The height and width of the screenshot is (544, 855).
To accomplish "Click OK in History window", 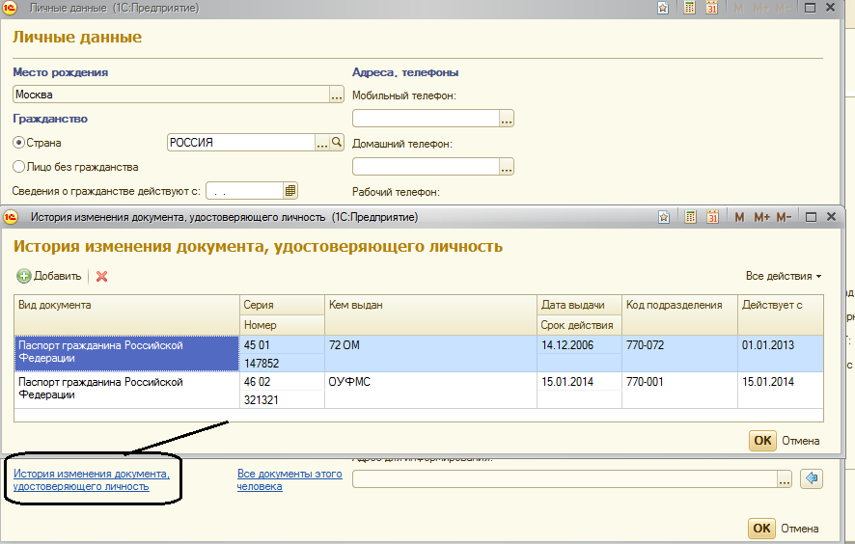I will [762, 441].
